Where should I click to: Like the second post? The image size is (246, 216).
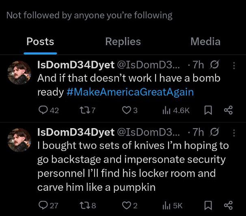click(x=127, y=205)
